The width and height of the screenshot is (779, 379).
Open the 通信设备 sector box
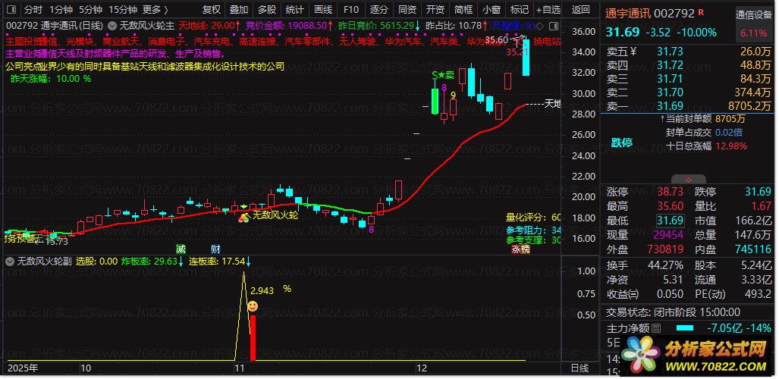point(754,23)
